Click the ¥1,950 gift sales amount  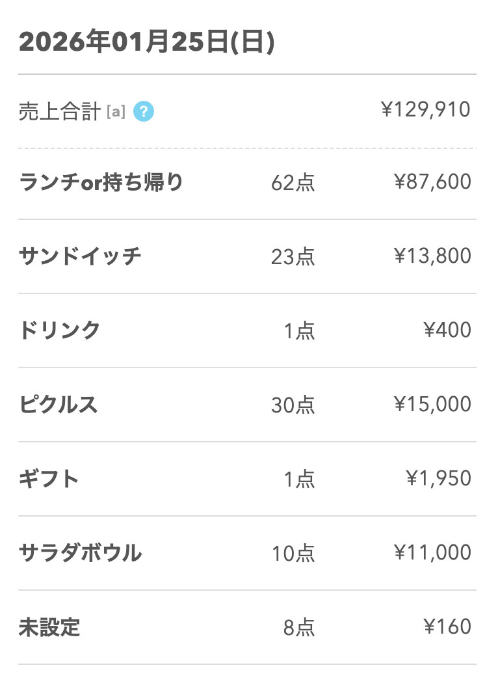[x=438, y=478]
